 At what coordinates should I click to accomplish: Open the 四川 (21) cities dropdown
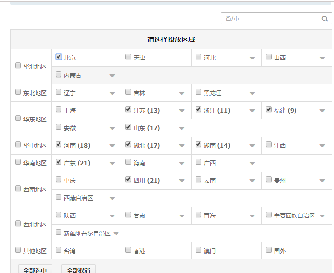click(x=182, y=181)
